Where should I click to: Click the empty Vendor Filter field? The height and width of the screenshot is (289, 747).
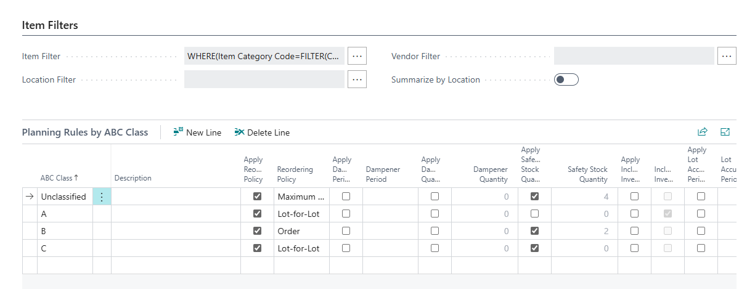click(x=634, y=56)
